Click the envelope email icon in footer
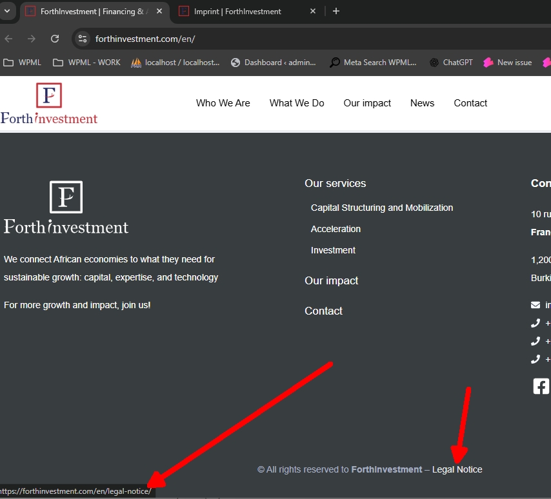Image resolution: width=551 pixels, height=499 pixels. click(535, 305)
